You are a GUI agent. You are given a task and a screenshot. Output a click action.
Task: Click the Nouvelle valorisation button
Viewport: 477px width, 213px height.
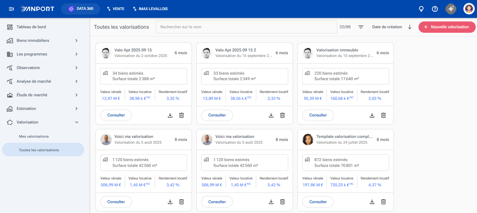[447, 27]
